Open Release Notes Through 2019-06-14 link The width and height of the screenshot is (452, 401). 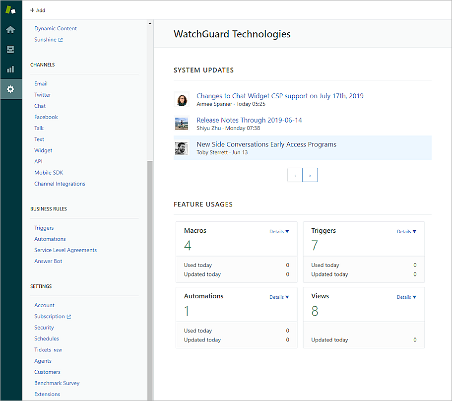click(x=249, y=120)
